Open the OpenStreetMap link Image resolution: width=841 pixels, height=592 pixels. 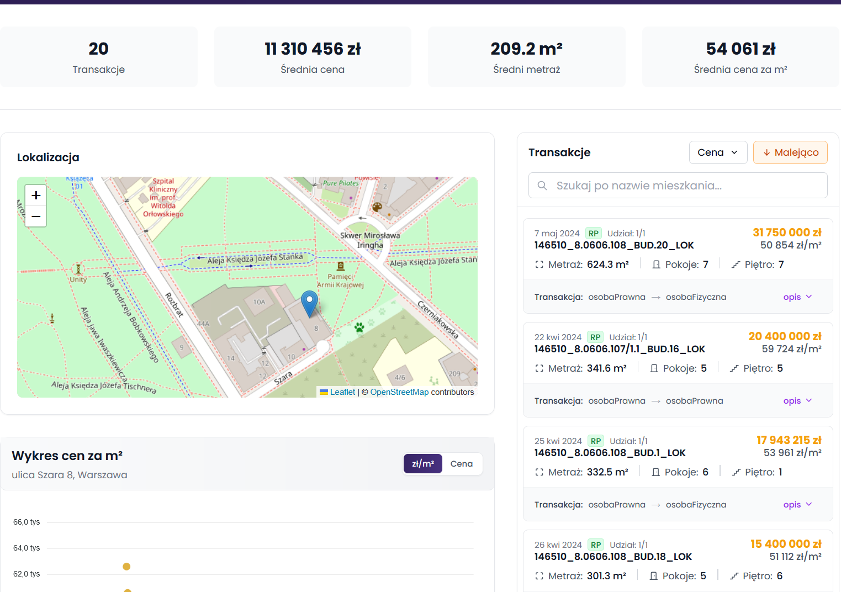[399, 392]
